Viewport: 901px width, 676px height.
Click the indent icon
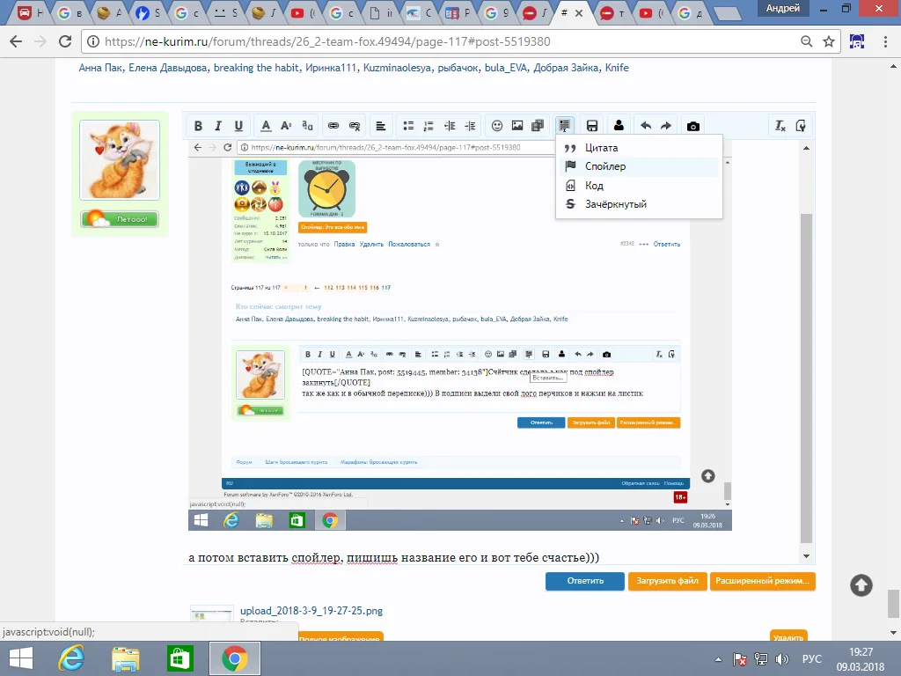tap(470, 126)
